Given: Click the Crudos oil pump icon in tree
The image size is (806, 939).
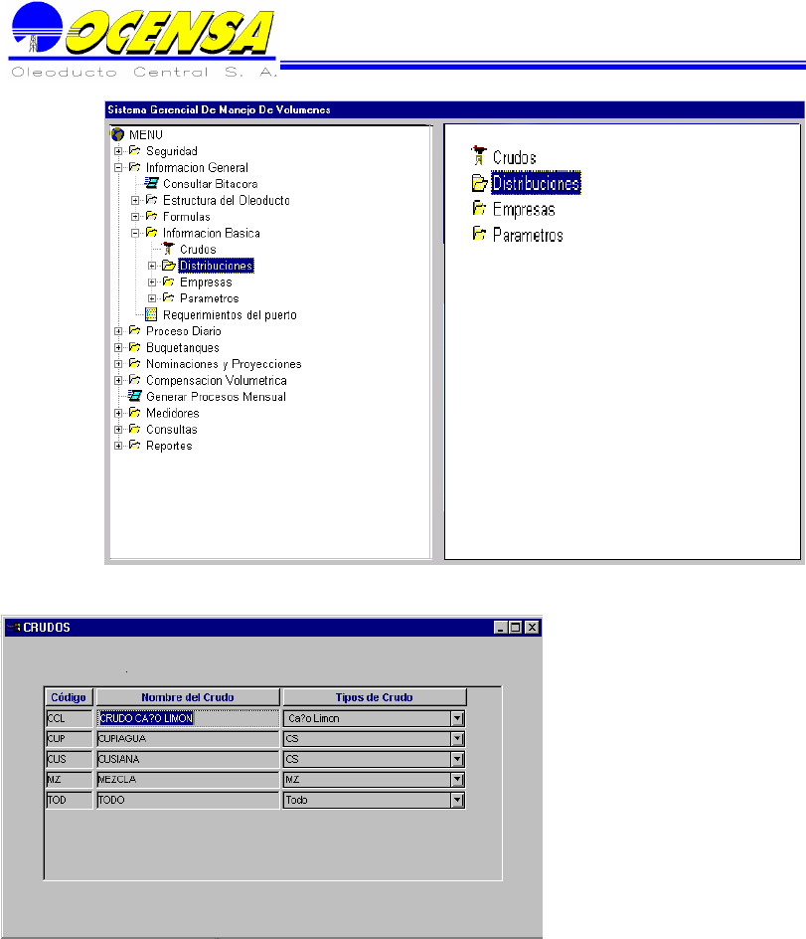Looking at the screenshot, I should [x=169, y=249].
